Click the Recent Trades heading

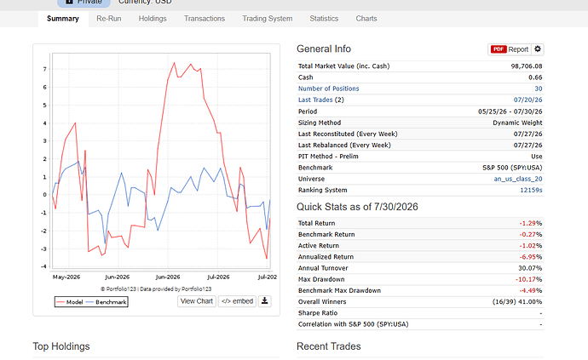click(x=328, y=346)
